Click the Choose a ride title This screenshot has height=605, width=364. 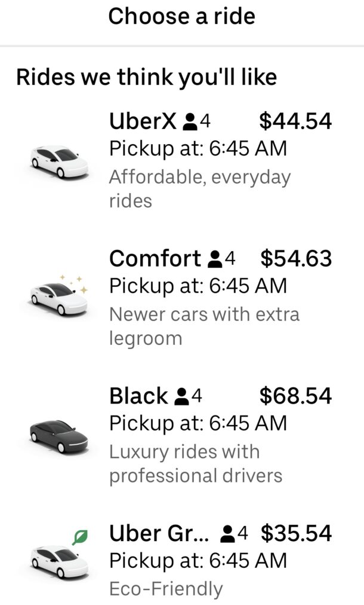(x=182, y=17)
